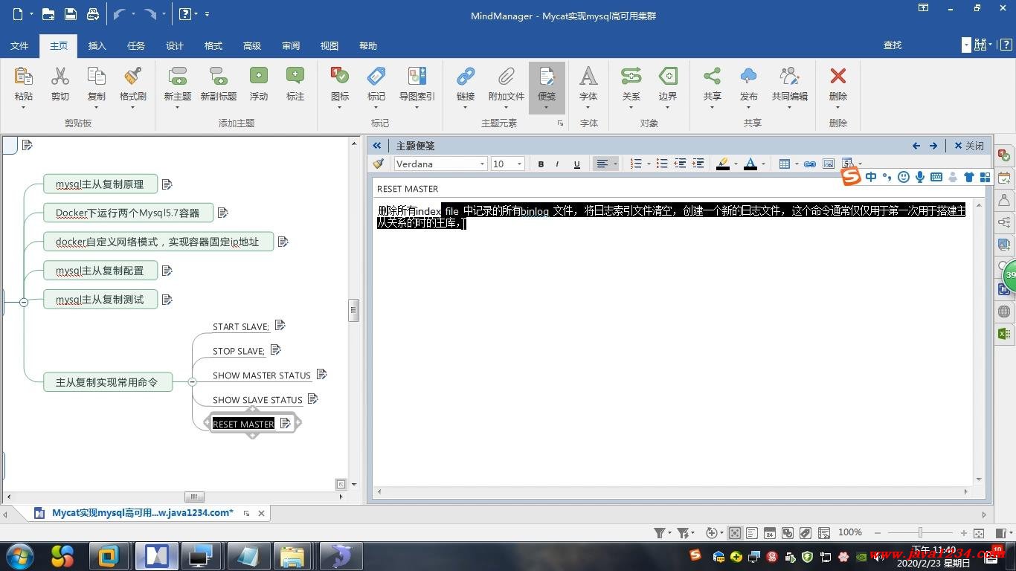The height and width of the screenshot is (571, 1016).
Task: Insert a table in the notes editor
Action: 784,164
